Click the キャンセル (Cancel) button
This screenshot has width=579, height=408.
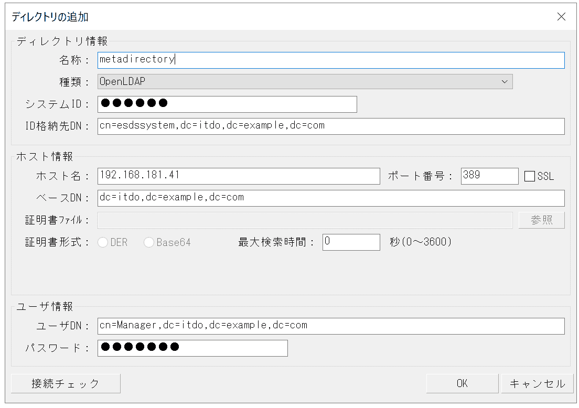[537, 383]
